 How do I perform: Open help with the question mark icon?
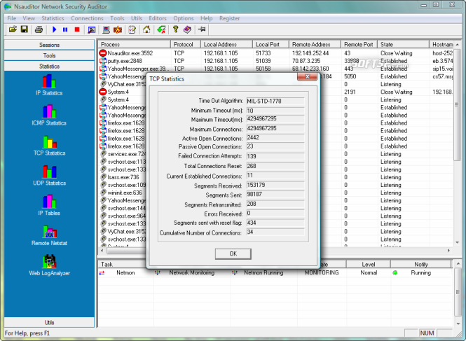(175, 29)
